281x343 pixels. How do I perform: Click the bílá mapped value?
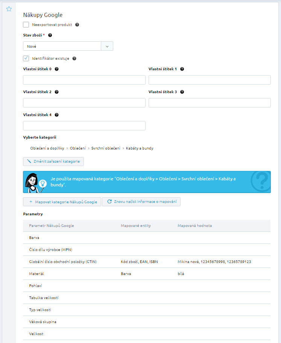pos(181,274)
